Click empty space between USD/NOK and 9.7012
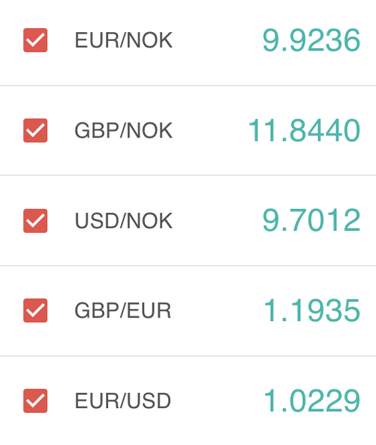 (217, 221)
